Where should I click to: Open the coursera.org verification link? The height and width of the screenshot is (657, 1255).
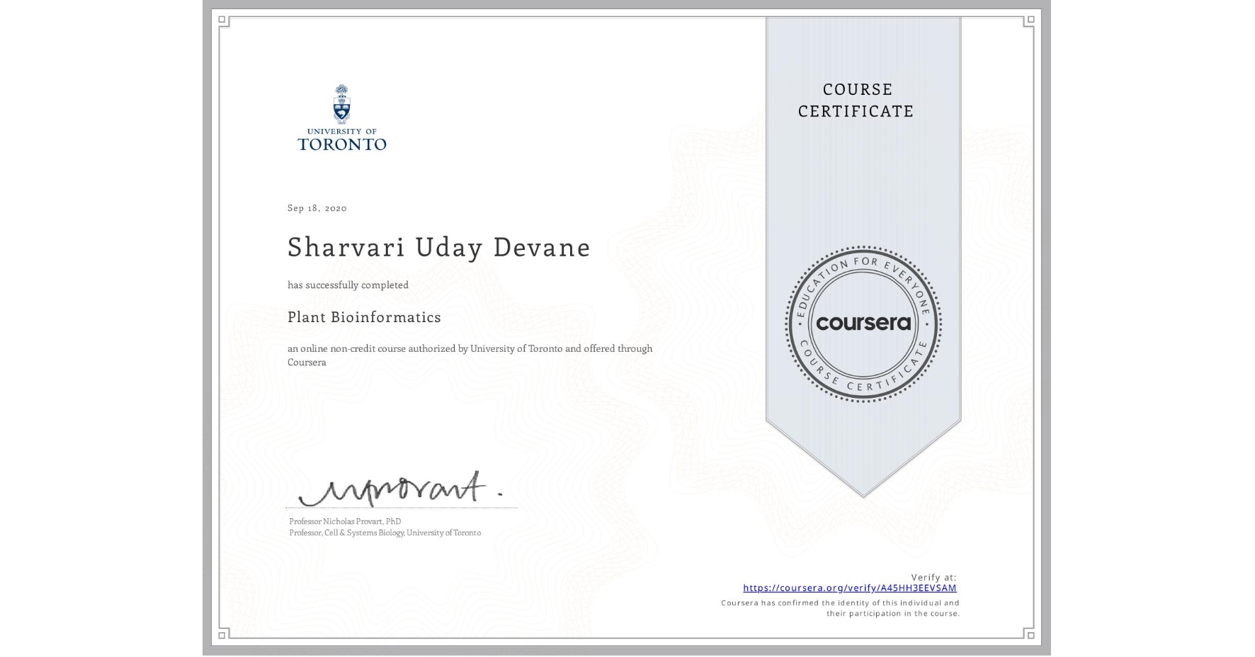click(x=849, y=588)
